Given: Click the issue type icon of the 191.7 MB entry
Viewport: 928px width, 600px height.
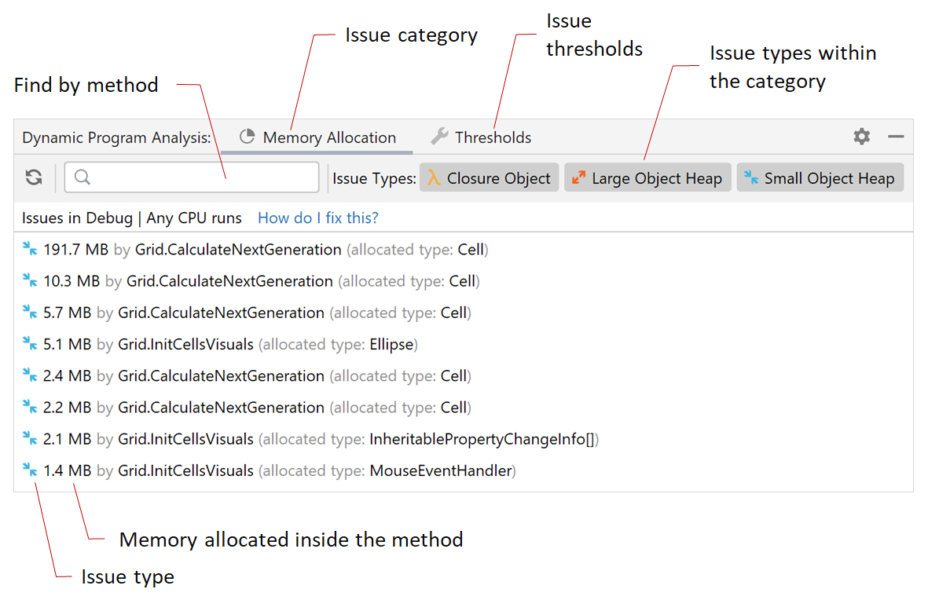Looking at the screenshot, I should tap(30, 249).
